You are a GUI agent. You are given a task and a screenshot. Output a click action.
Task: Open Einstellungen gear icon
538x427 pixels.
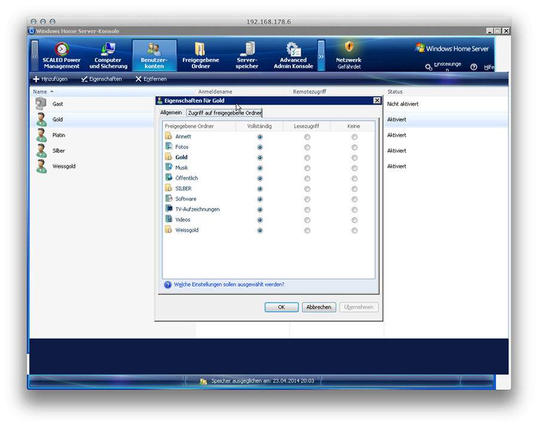pos(429,67)
